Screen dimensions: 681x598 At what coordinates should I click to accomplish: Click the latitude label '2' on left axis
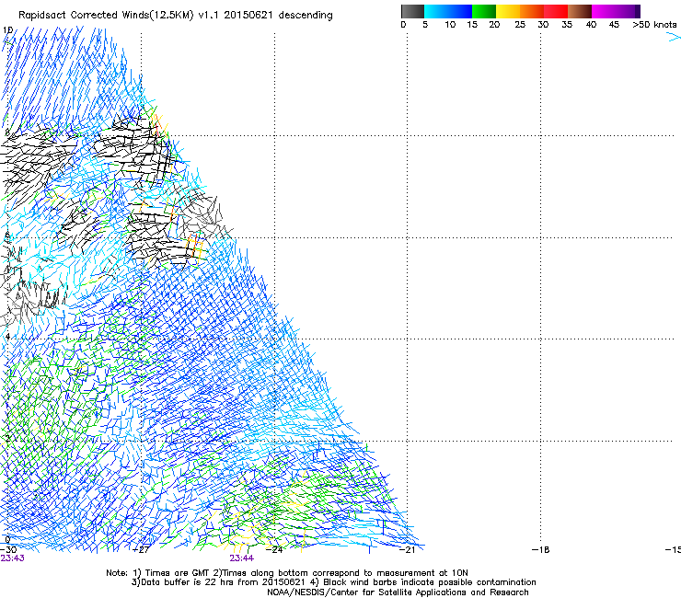click(x=7, y=439)
